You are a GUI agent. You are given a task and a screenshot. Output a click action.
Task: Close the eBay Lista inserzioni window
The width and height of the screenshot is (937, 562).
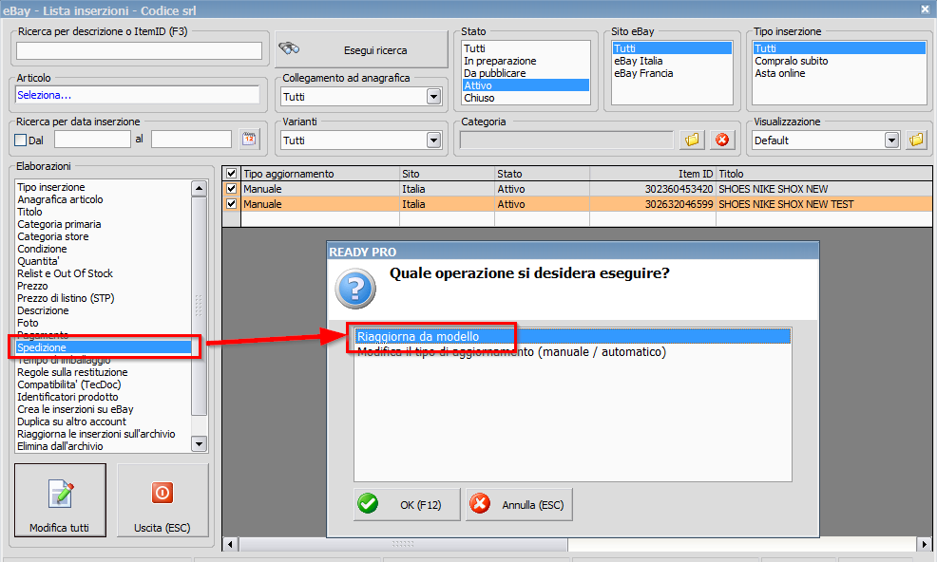coord(925,9)
